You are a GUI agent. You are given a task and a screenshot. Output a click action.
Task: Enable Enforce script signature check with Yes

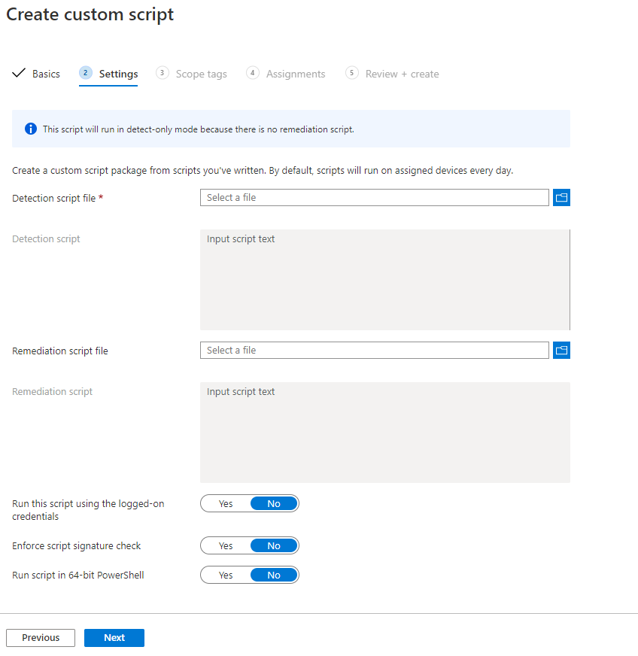coord(226,546)
